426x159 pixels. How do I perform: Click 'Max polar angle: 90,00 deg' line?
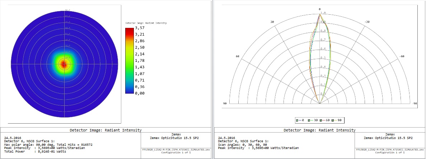tap(48, 145)
